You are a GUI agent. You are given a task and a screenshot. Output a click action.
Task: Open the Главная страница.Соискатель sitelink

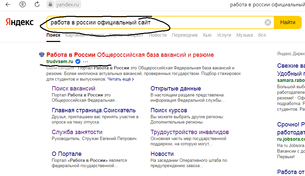coord(93,110)
